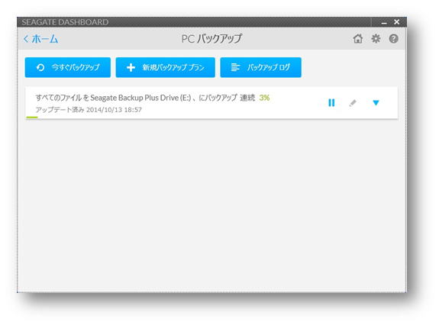Minimize the Seagate Dashboard window

(384, 22)
